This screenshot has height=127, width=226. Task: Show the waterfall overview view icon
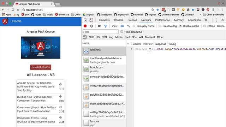click(128, 26)
